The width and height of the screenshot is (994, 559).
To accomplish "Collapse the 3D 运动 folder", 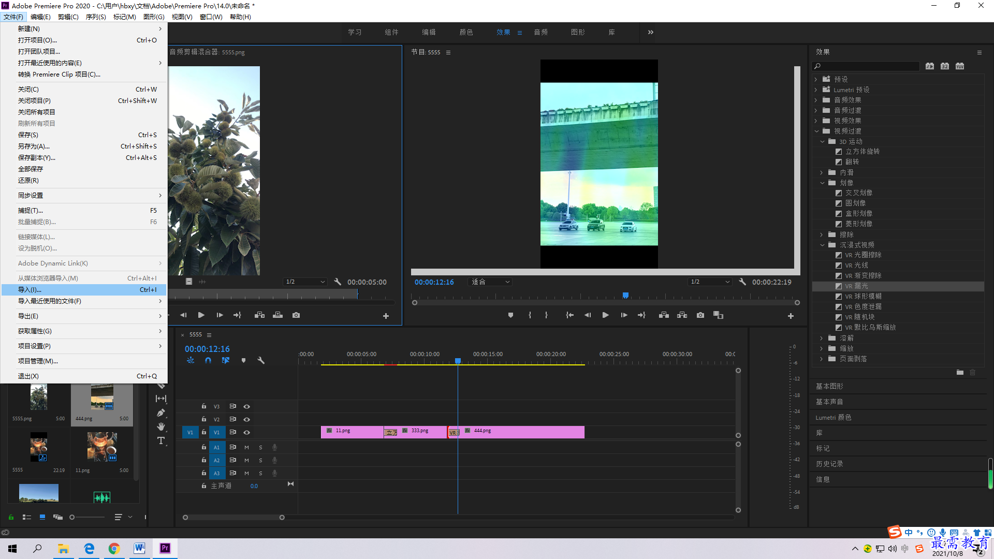I will coord(822,141).
